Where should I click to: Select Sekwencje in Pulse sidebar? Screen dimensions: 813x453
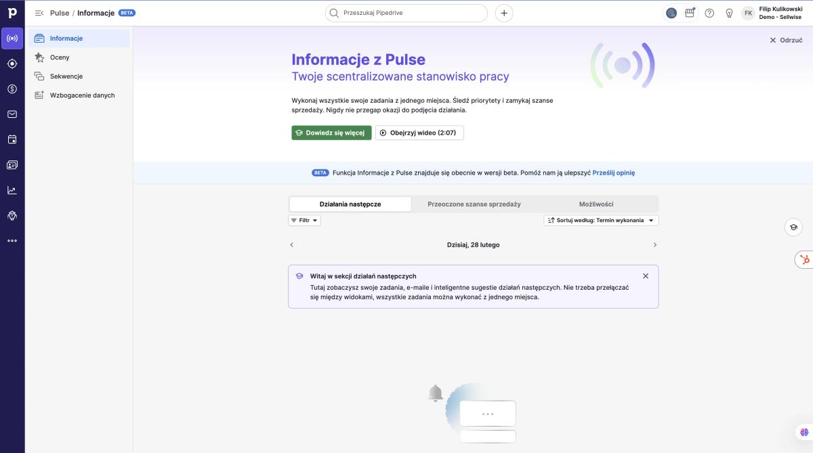81,77
